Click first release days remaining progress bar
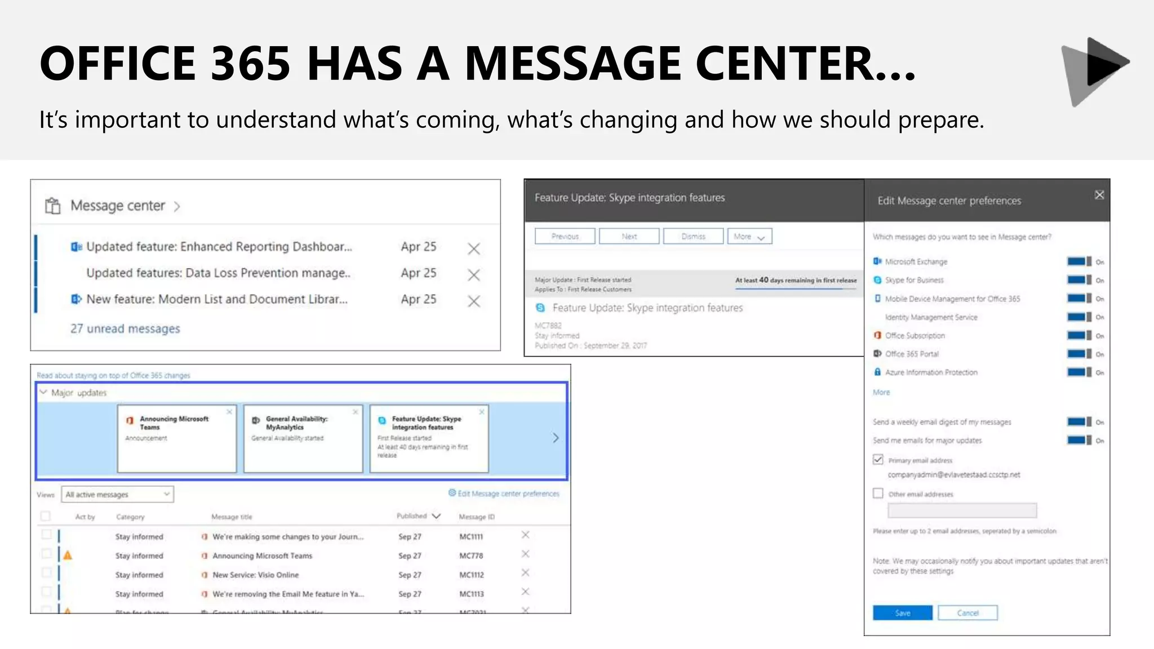The height and width of the screenshot is (649, 1154). coord(796,288)
